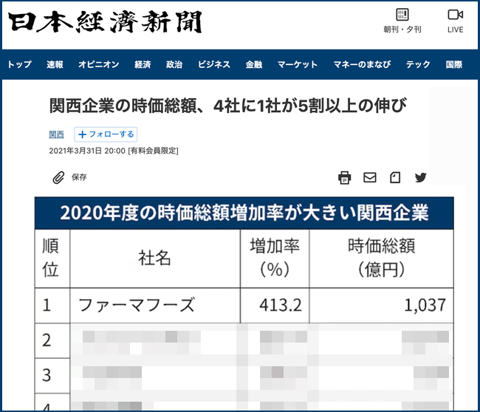Click the 2020年度 market cap ranking table image

[x=244, y=303]
